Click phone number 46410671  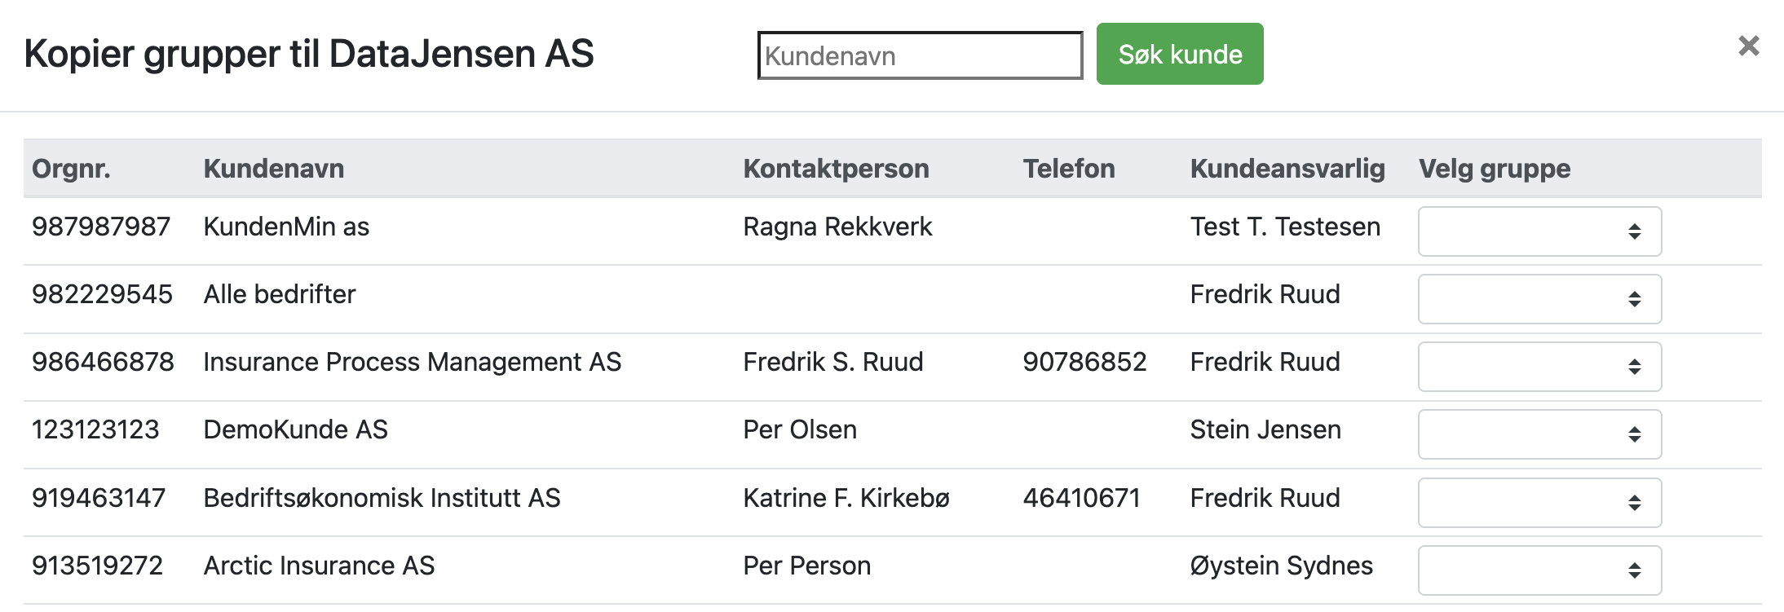(1081, 498)
